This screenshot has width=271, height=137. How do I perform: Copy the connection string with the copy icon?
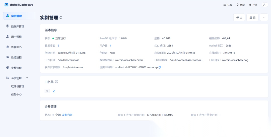pyautogui.click(x=160, y=67)
